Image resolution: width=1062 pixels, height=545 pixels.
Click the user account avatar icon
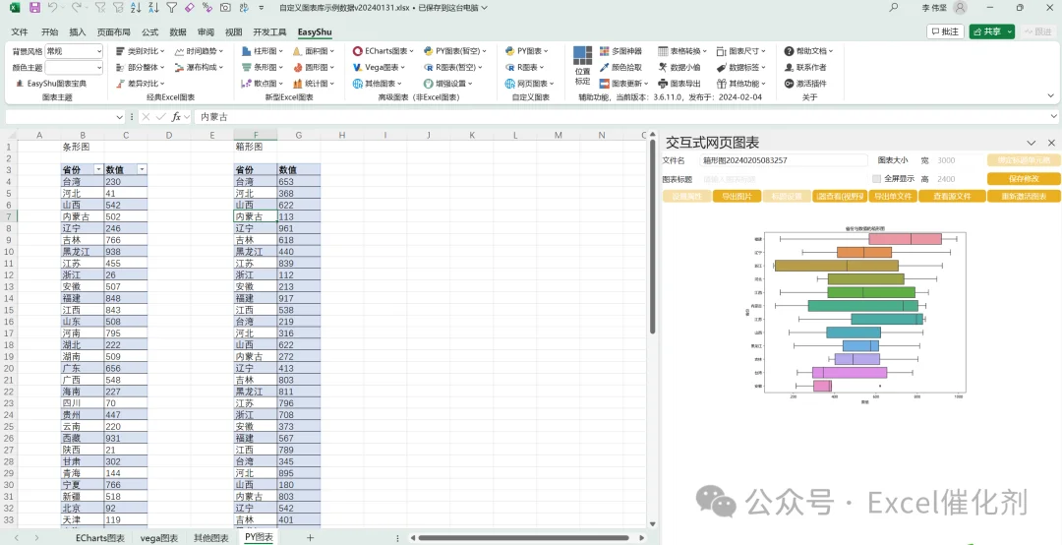(x=960, y=8)
